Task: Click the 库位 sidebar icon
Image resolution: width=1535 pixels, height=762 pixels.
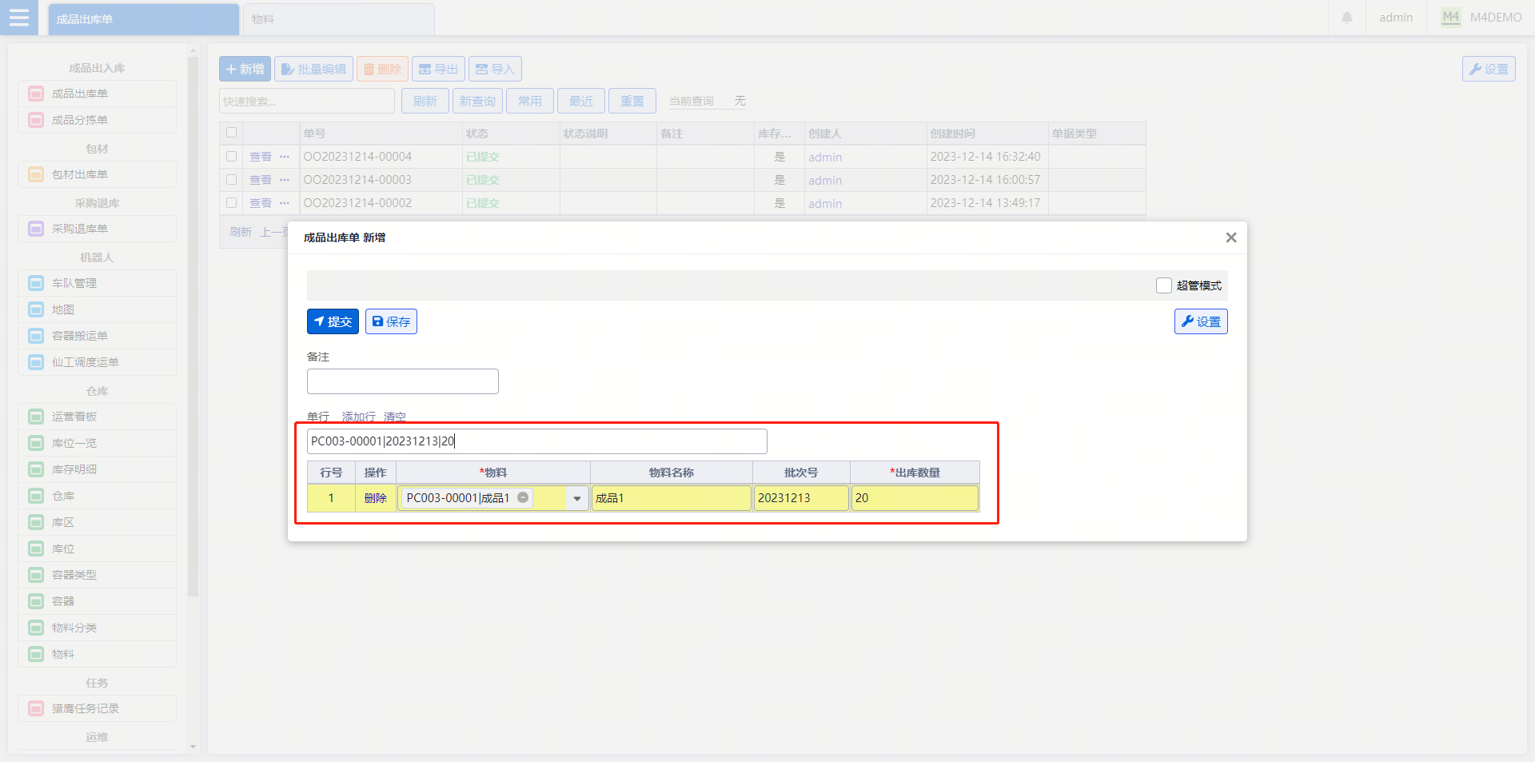Action: click(36, 549)
